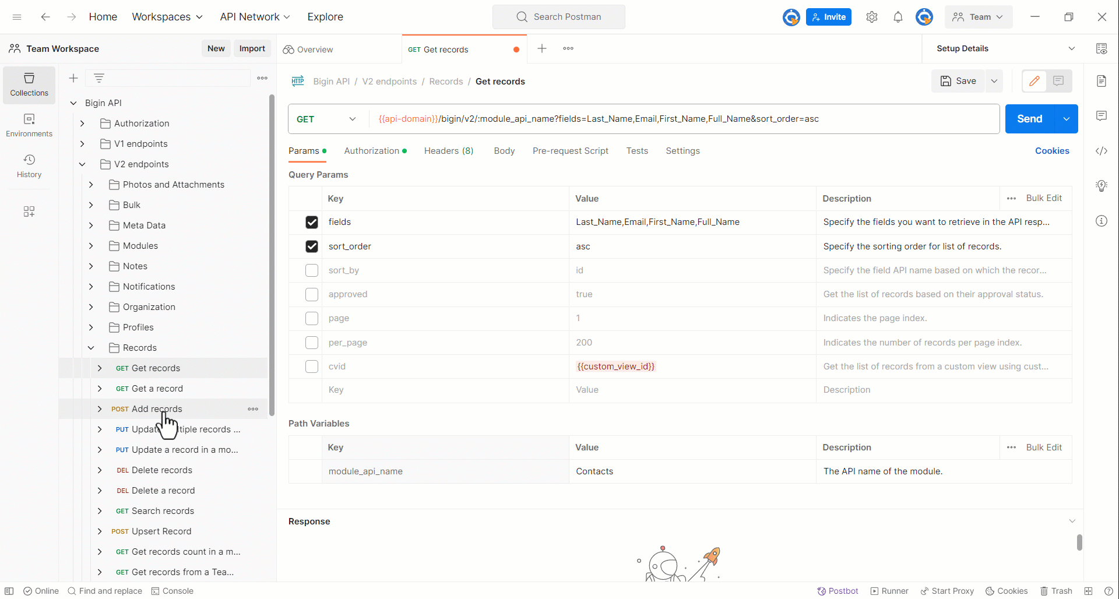Open the History sidebar panel
The width and height of the screenshot is (1119, 599).
pyautogui.click(x=29, y=167)
